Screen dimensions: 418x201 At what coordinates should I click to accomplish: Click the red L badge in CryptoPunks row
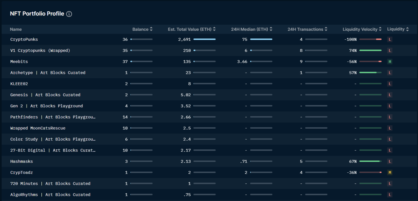[x=390, y=39]
